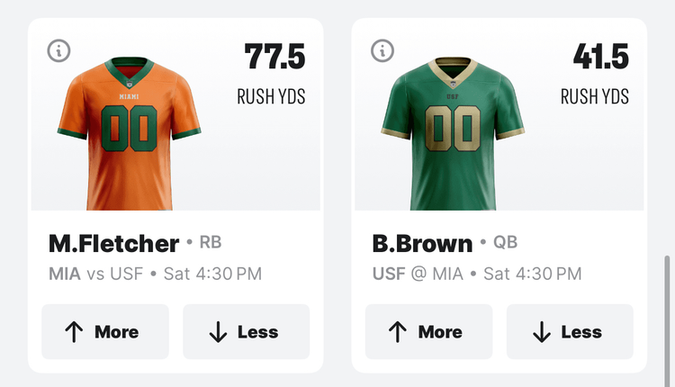Tap the green USF jersey image
The width and height of the screenshot is (675, 387).
tap(450, 123)
